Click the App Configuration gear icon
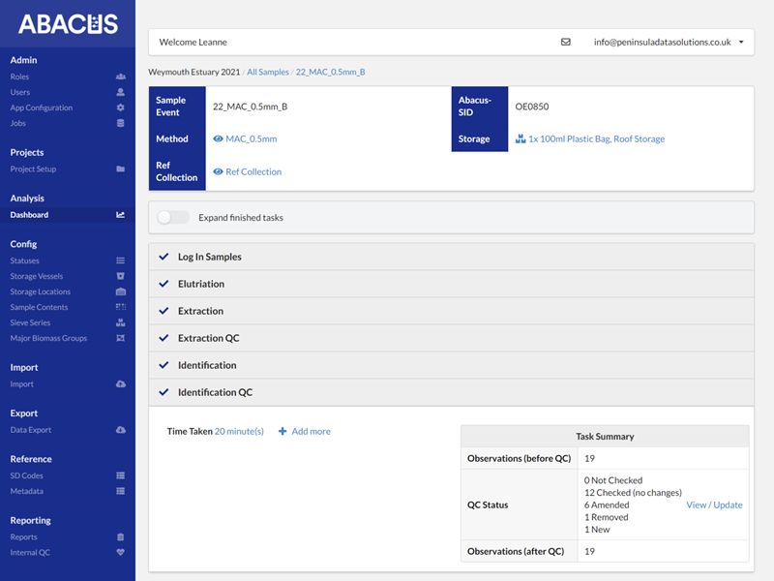 coord(120,107)
